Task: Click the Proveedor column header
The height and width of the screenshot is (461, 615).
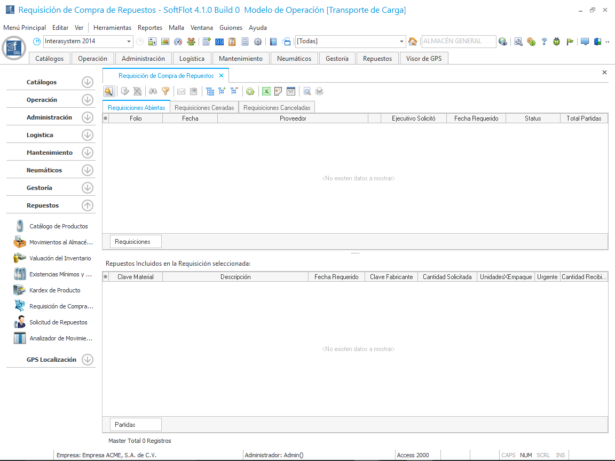Action: point(293,118)
